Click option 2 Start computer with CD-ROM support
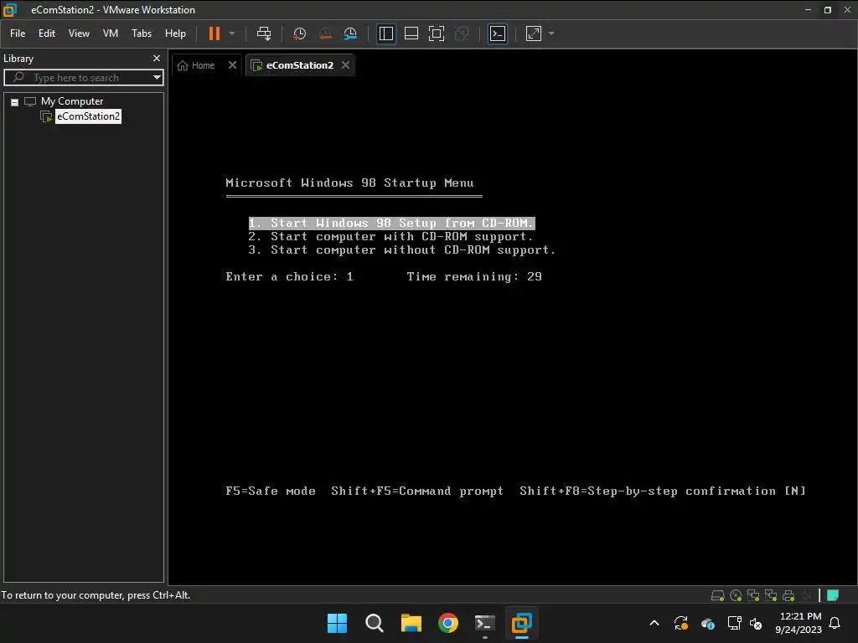This screenshot has width=858, height=643. [x=390, y=236]
